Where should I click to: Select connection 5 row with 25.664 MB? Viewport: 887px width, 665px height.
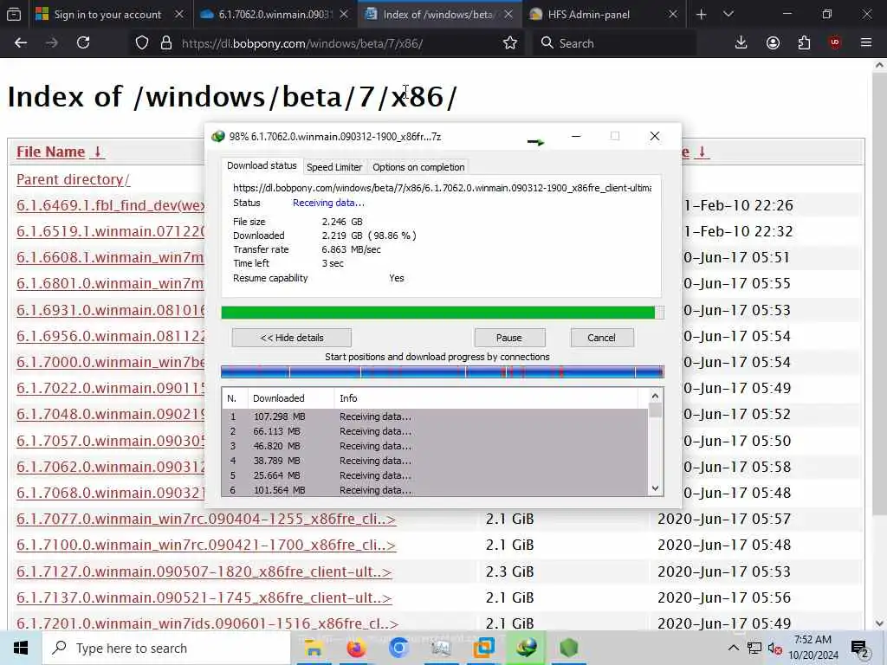(435, 475)
